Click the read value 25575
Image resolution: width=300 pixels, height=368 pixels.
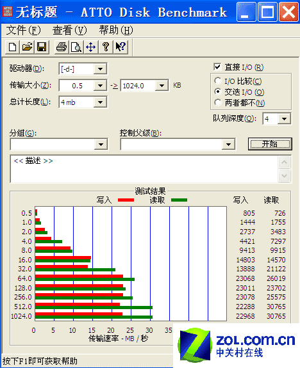(276, 297)
